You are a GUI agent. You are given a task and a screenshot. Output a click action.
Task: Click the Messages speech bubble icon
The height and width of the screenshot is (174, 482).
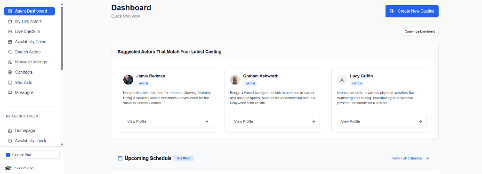click(10, 92)
